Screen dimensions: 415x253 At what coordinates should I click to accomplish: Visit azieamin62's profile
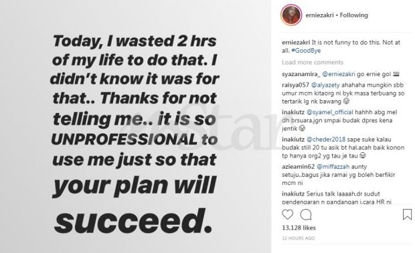pos(299,167)
